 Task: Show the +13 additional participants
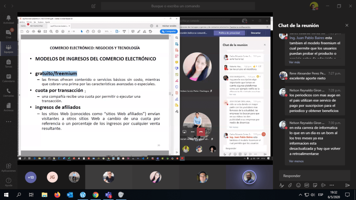click(31, 177)
